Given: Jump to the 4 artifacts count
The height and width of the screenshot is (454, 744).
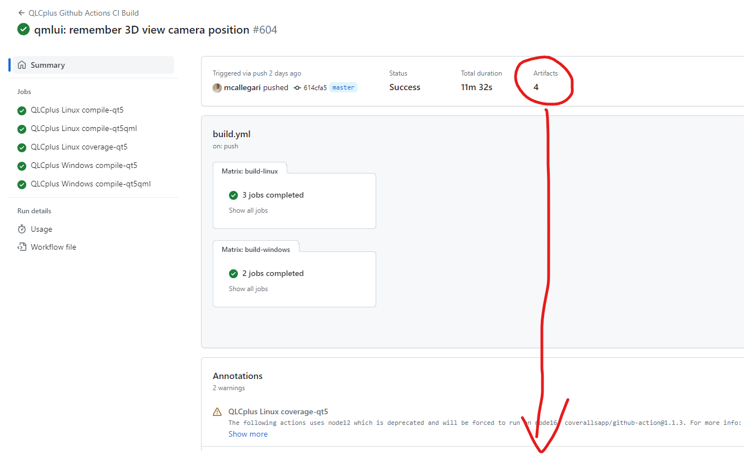Looking at the screenshot, I should tap(536, 87).
